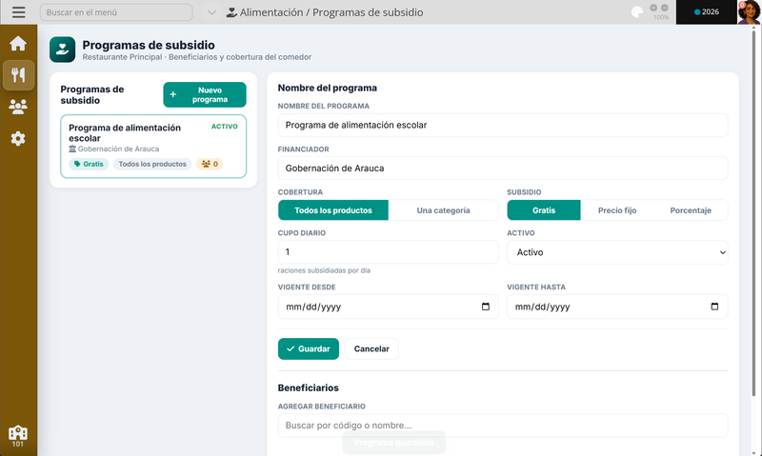Edit the Financiador field
This screenshot has width=762, height=456.
point(503,169)
